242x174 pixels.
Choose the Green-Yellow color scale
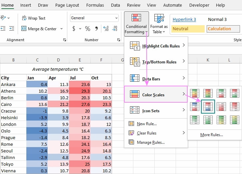point(221,120)
